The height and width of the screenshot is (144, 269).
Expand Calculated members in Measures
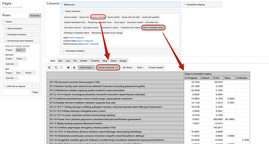(121, 51)
